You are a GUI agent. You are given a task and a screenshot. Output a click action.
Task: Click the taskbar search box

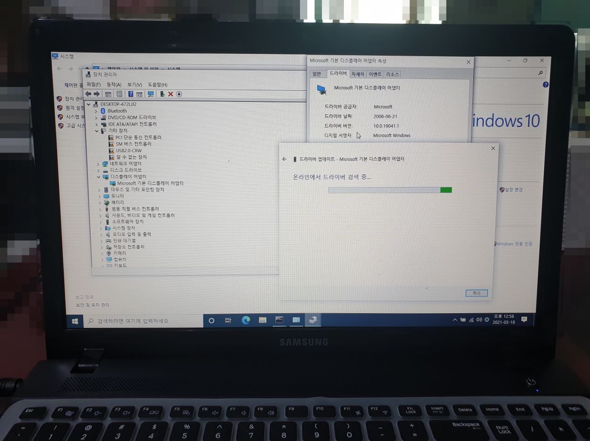143,321
